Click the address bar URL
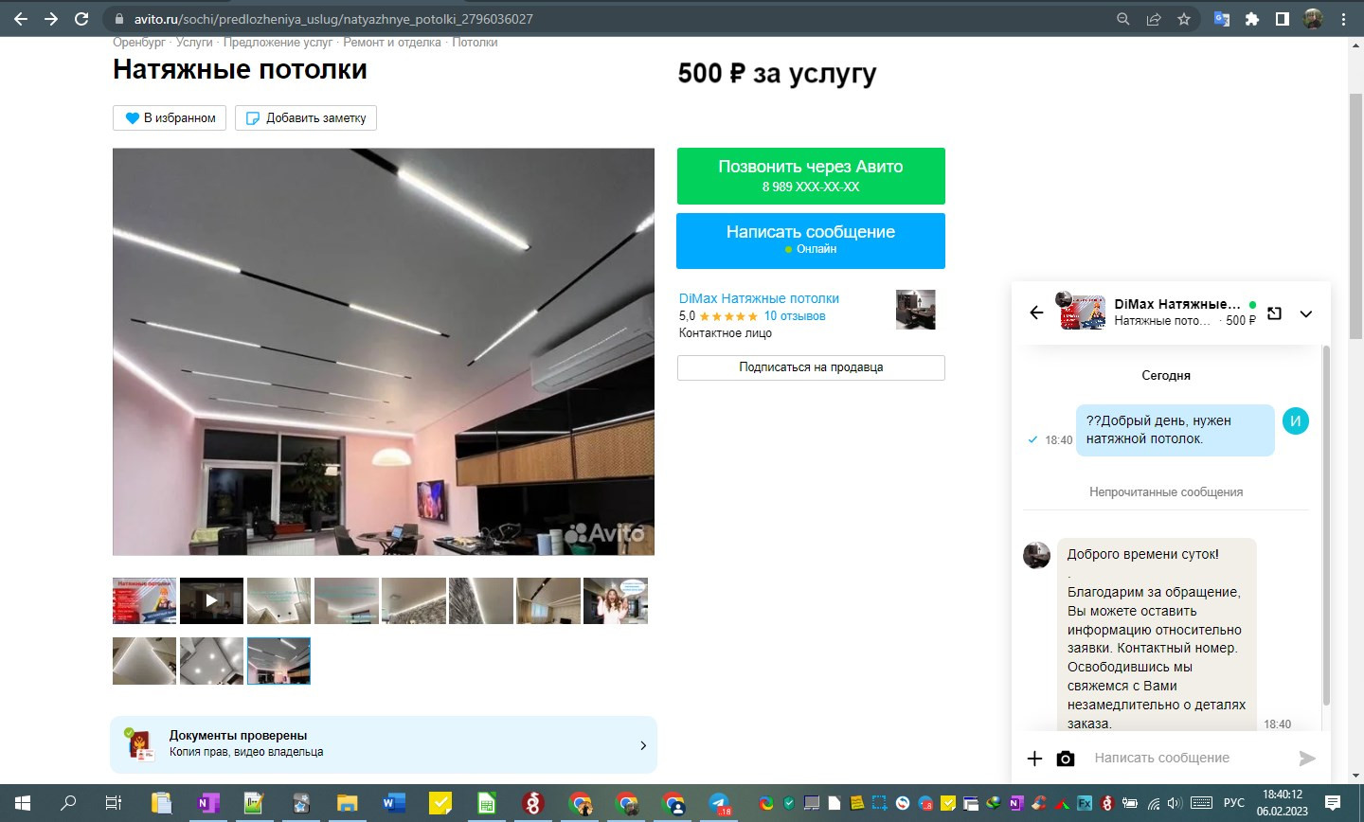The height and width of the screenshot is (822, 1364). click(x=333, y=19)
